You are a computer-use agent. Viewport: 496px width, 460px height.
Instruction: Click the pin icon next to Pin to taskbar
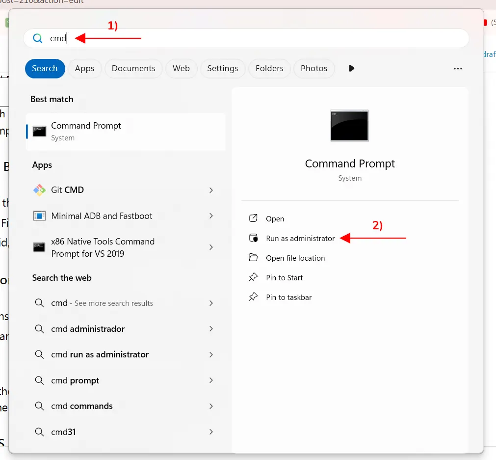tap(253, 298)
